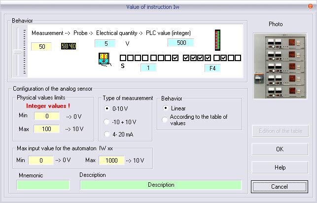Image resolution: width=317 pixels, height=203 pixels.
Task: Select the 0-10 V measurement type
Action: [107, 108]
